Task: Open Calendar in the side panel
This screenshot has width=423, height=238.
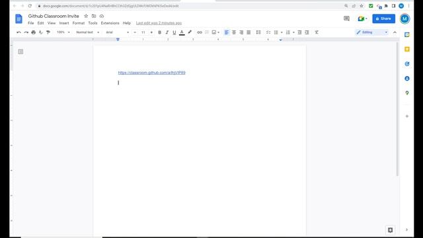Action: pyautogui.click(x=407, y=34)
